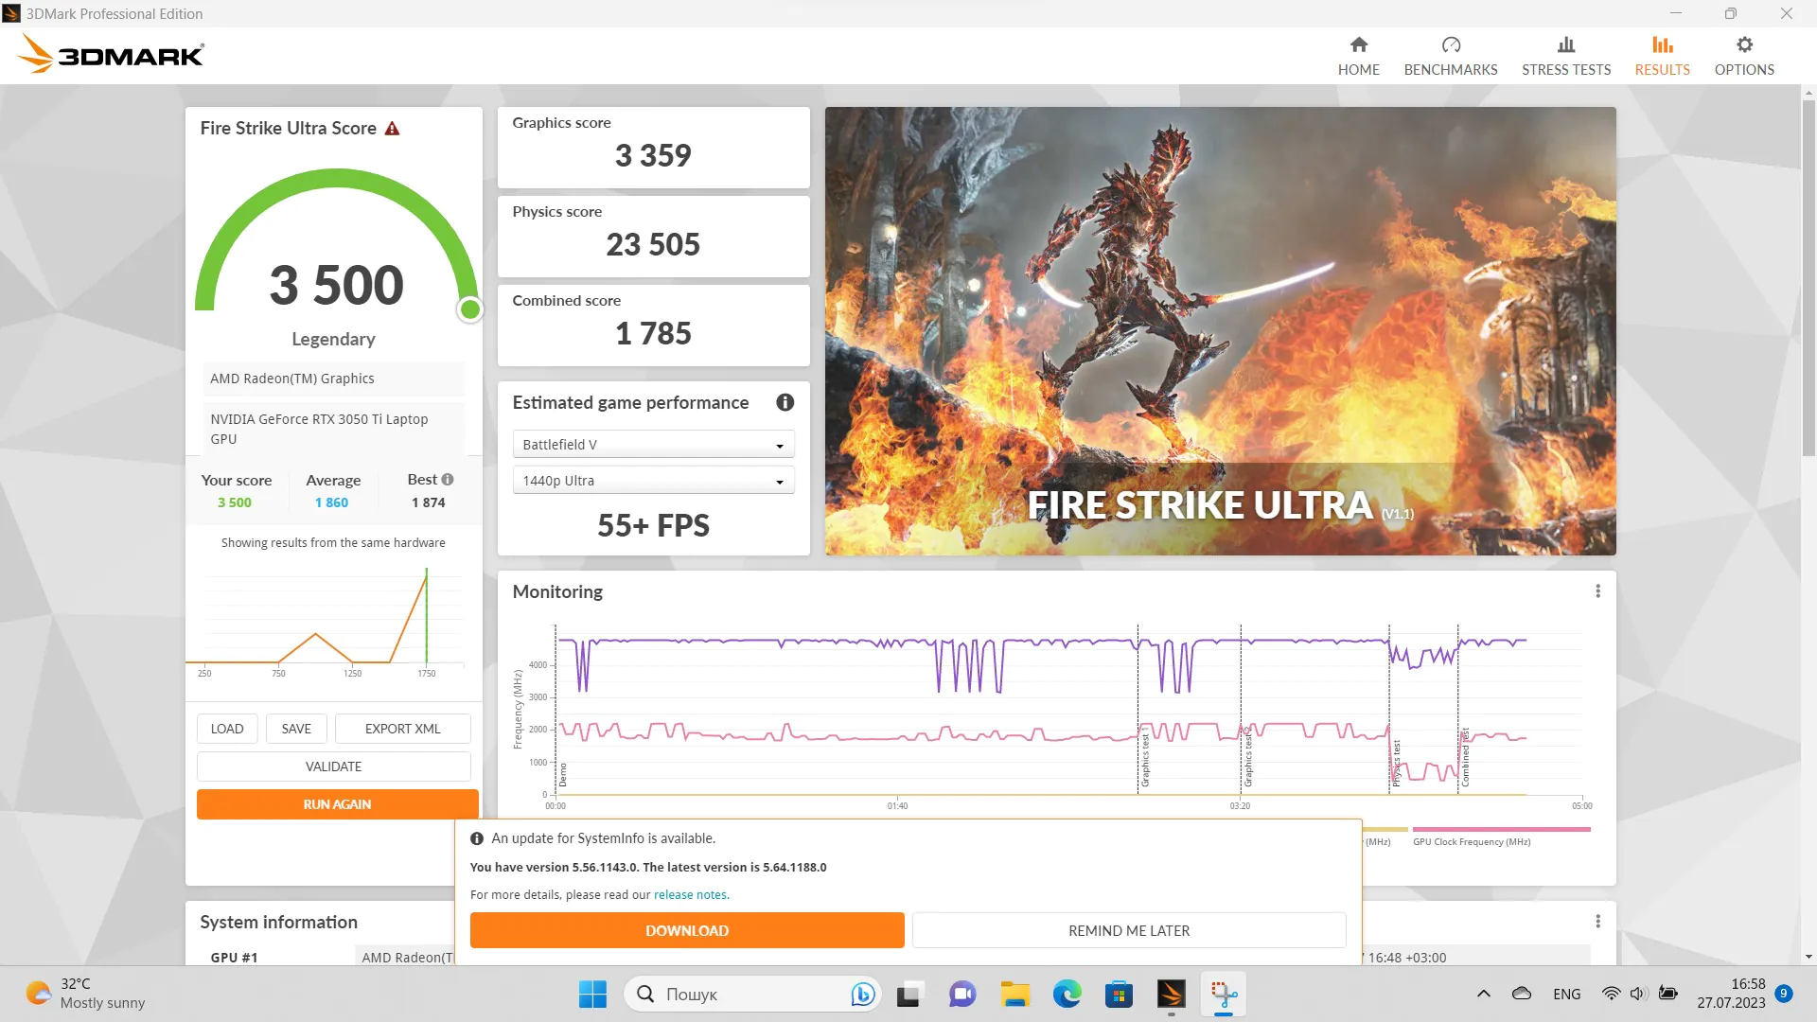
Task: Click NVIDIA GeForce RTX 3050 Ti Laptop GPU entry
Action: point(333,429)
